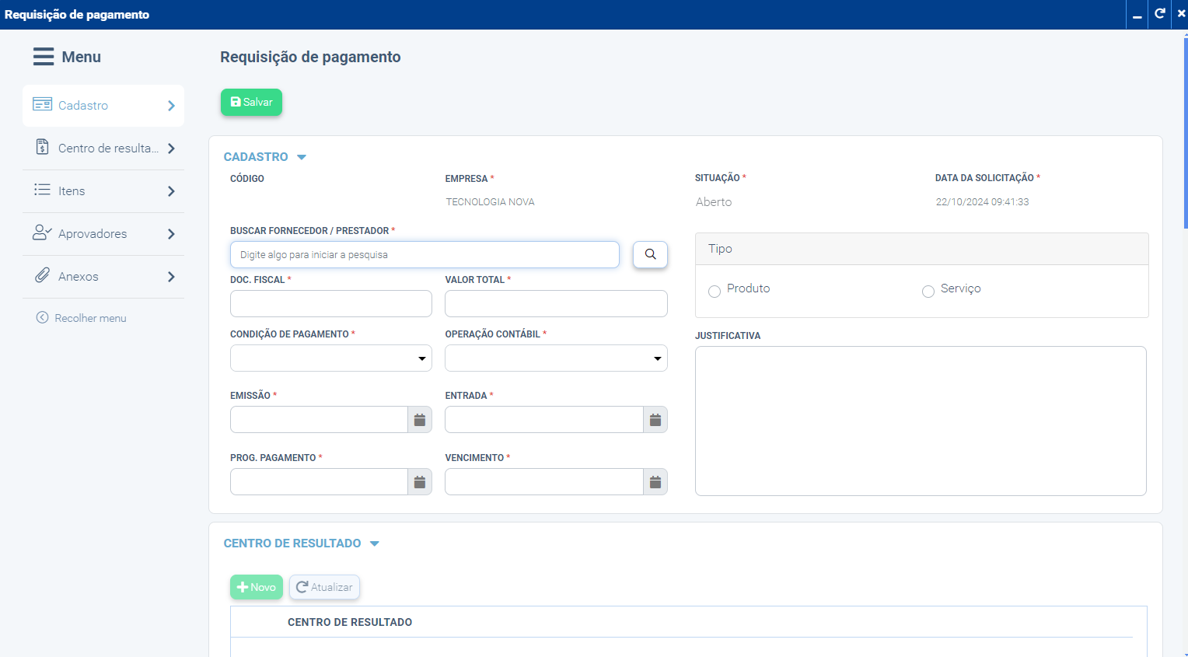Minimize the Requisição de pagamento window
Viewport: 1188px width, 657px height.
point(1137,14)
